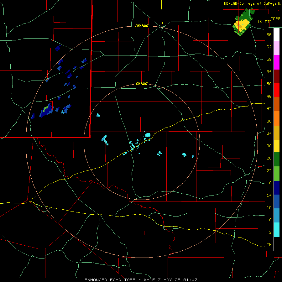Click the legend value "46"
The height and width of the screenshot is (282, 282).
tap(269, 97)
